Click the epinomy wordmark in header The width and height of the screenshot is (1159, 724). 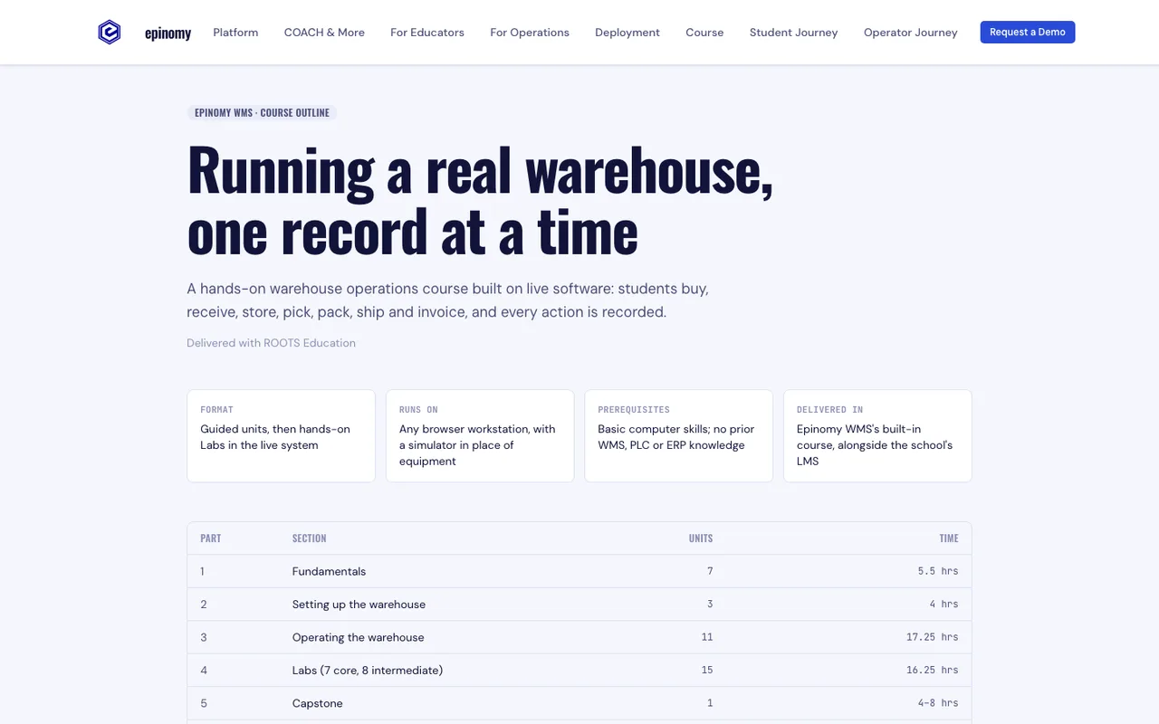coord(168,33)
